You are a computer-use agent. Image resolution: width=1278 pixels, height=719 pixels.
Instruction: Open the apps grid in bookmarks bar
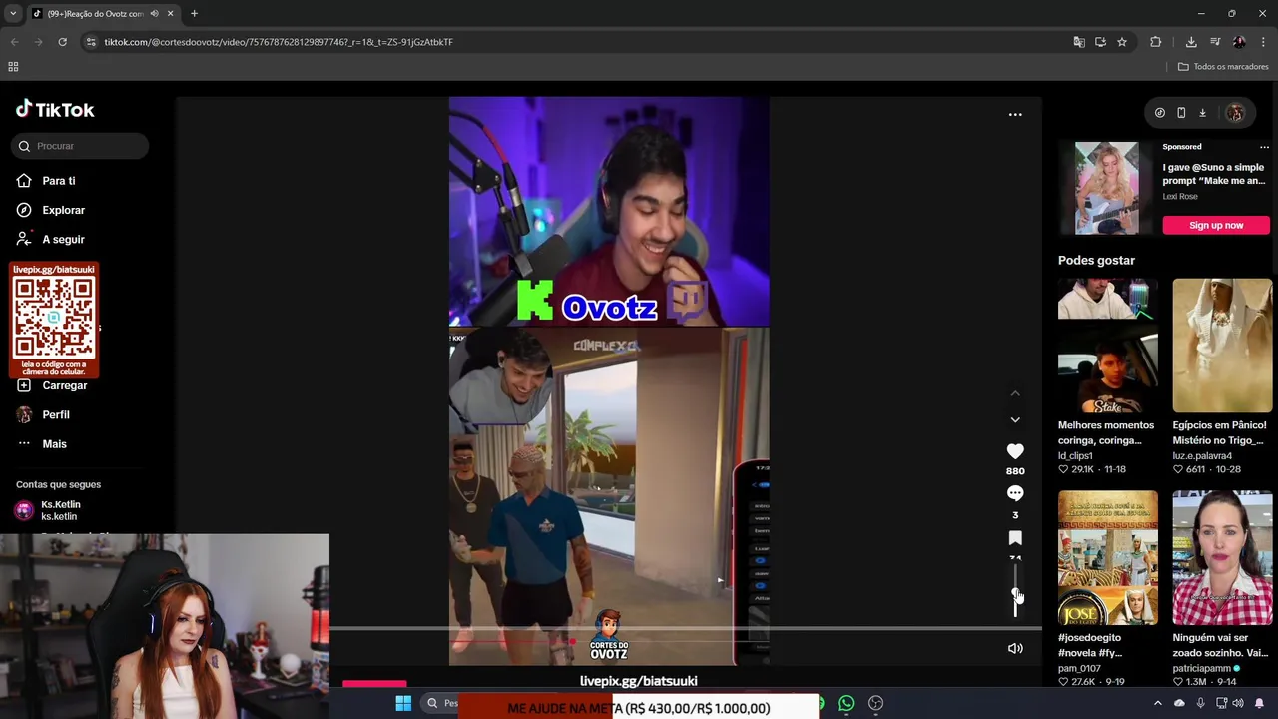pos(13,67)
